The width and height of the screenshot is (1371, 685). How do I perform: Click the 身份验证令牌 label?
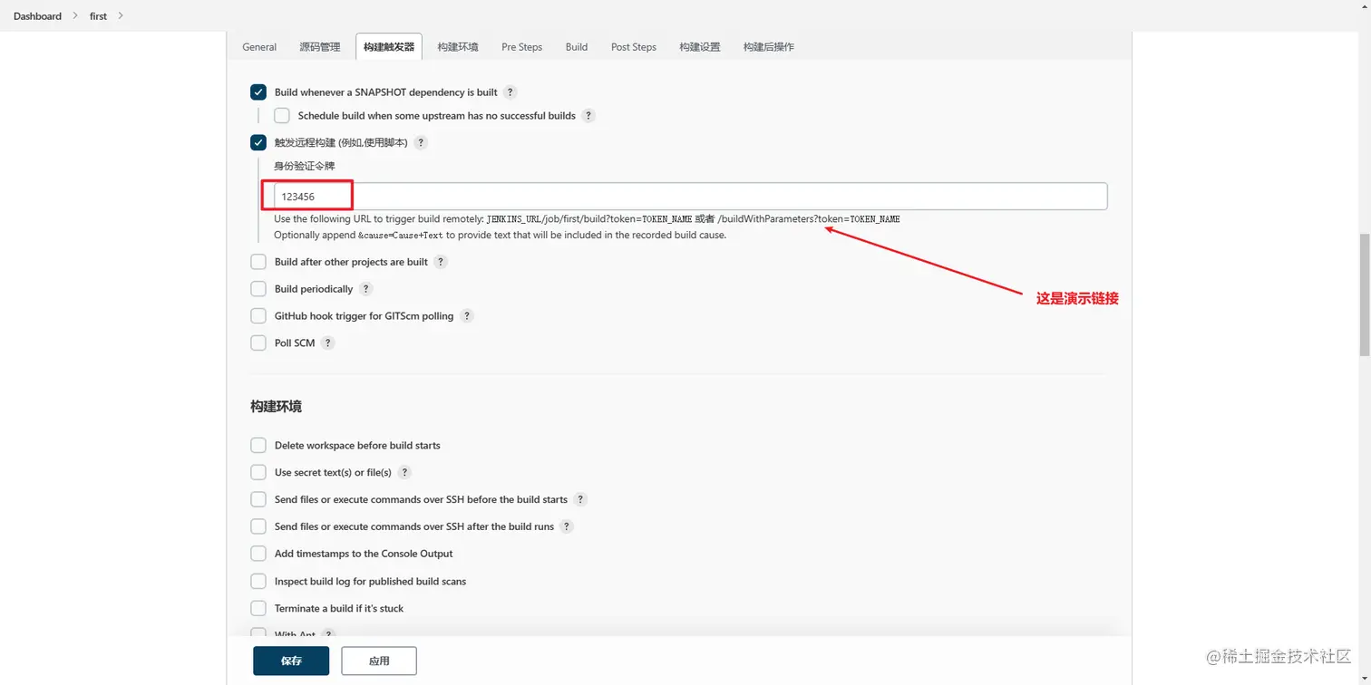tap(305, 166)
